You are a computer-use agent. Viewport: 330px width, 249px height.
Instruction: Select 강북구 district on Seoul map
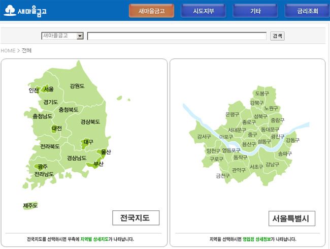coord(257,103)
